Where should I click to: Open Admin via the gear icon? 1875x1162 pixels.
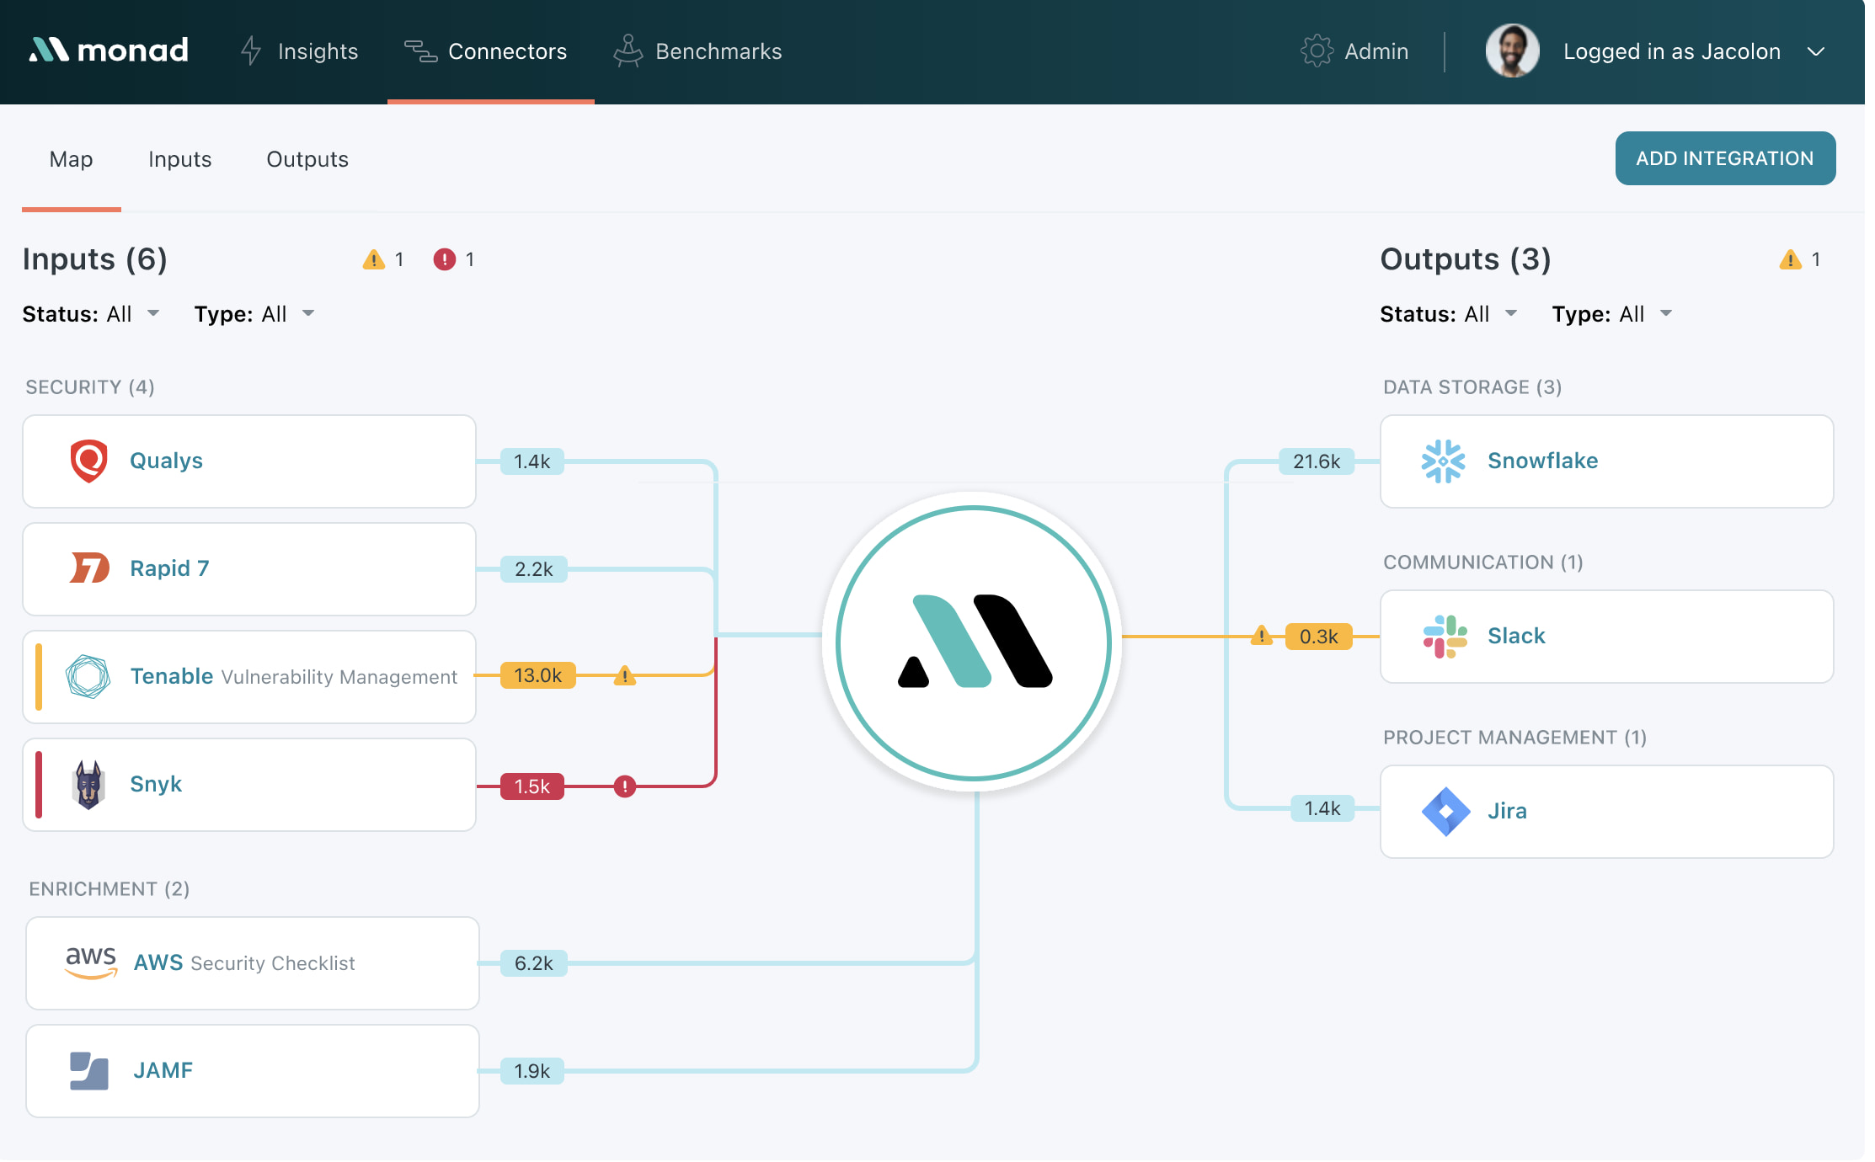[1317, 51]
